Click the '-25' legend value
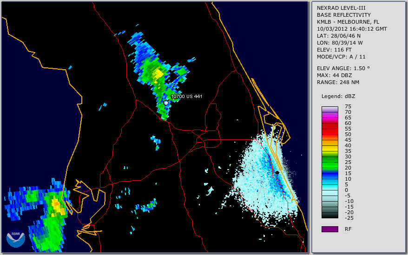This screenshot has width=408, height=255. point(349,218)
